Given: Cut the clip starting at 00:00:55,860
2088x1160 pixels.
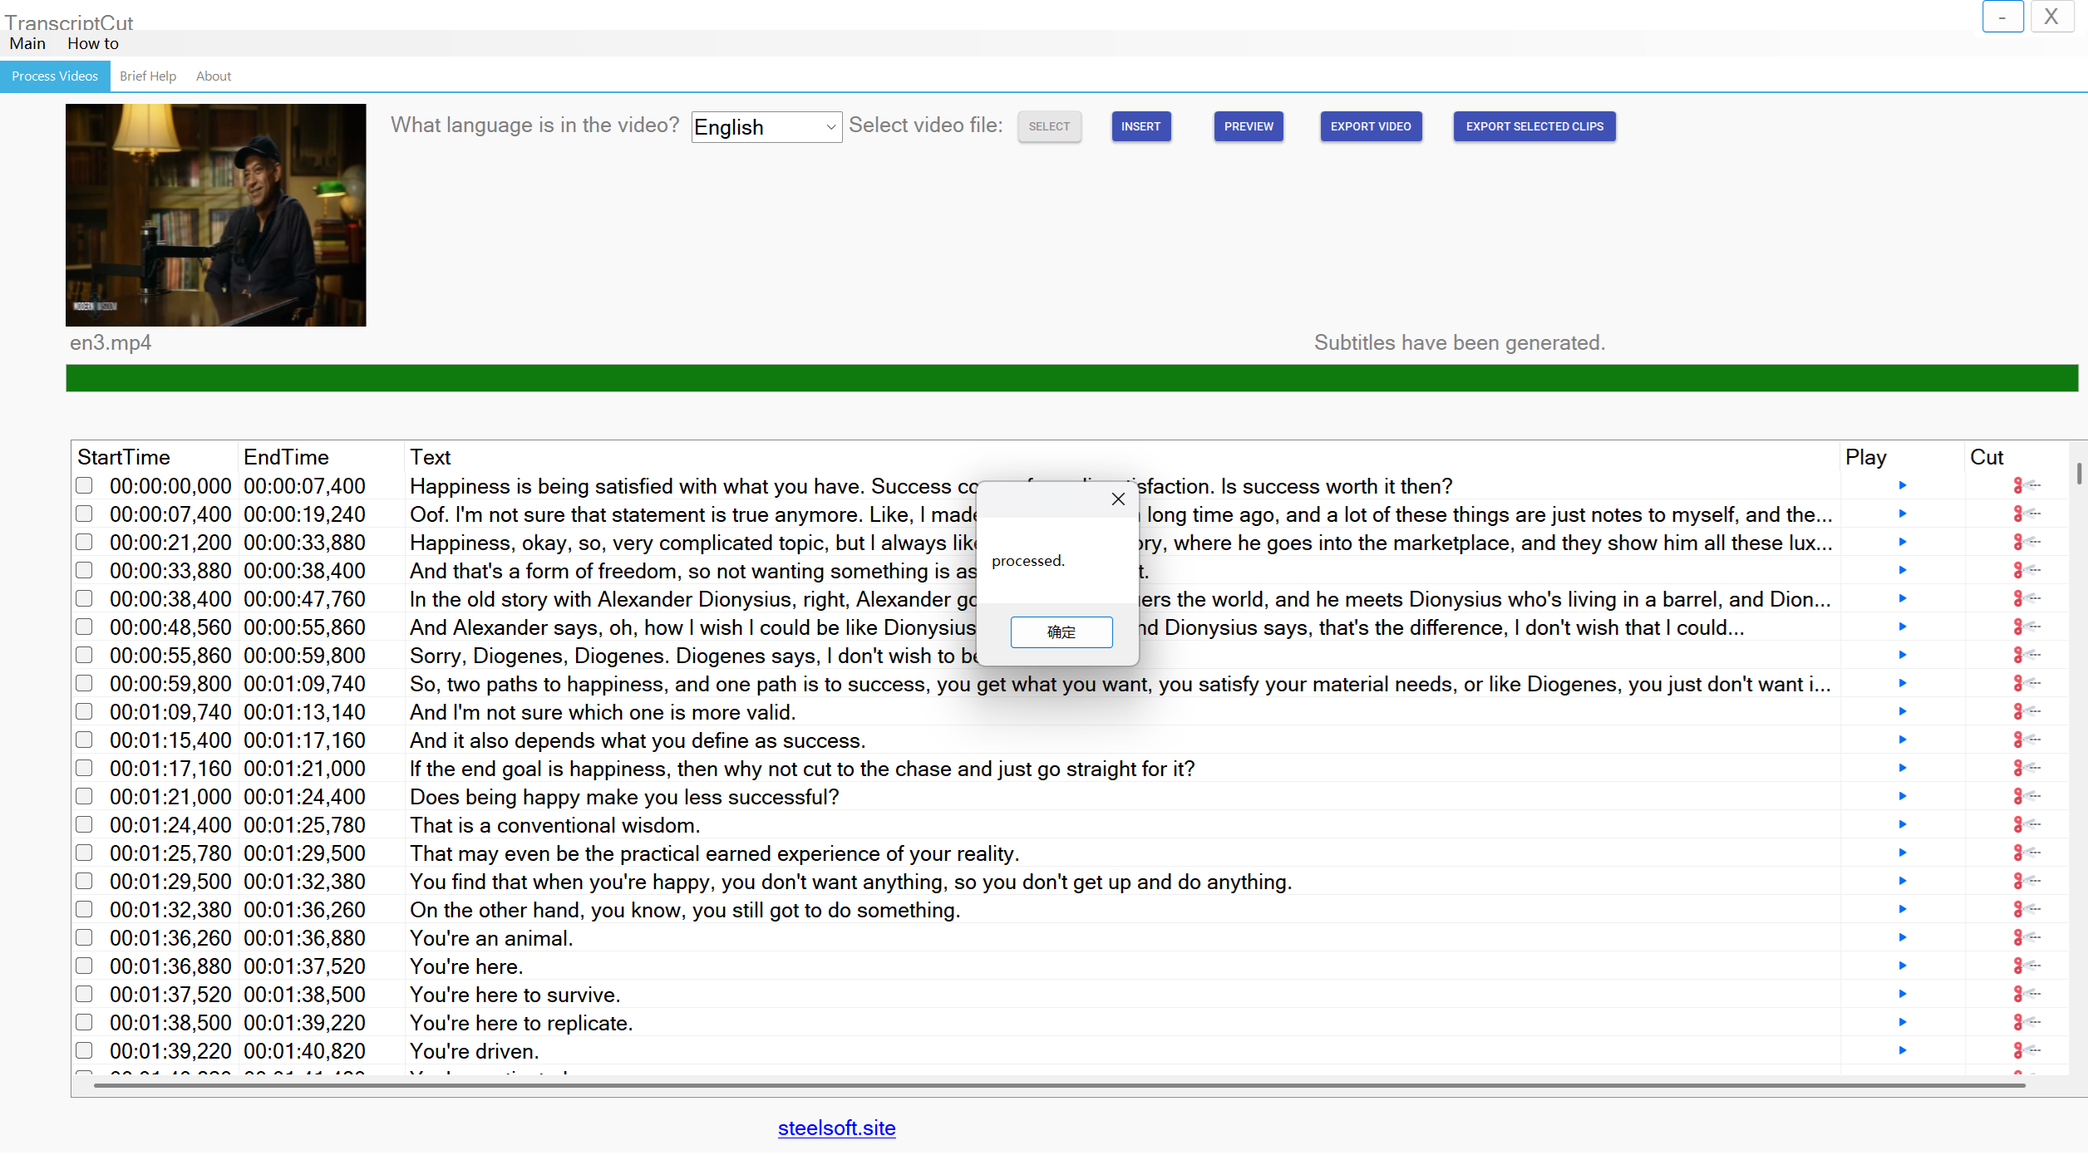Looking at the screenshot, I should pos(2026,656).
